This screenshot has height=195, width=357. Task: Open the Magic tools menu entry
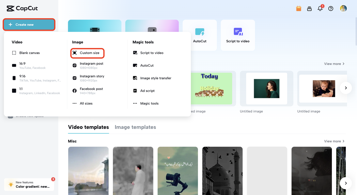(149, 103)
